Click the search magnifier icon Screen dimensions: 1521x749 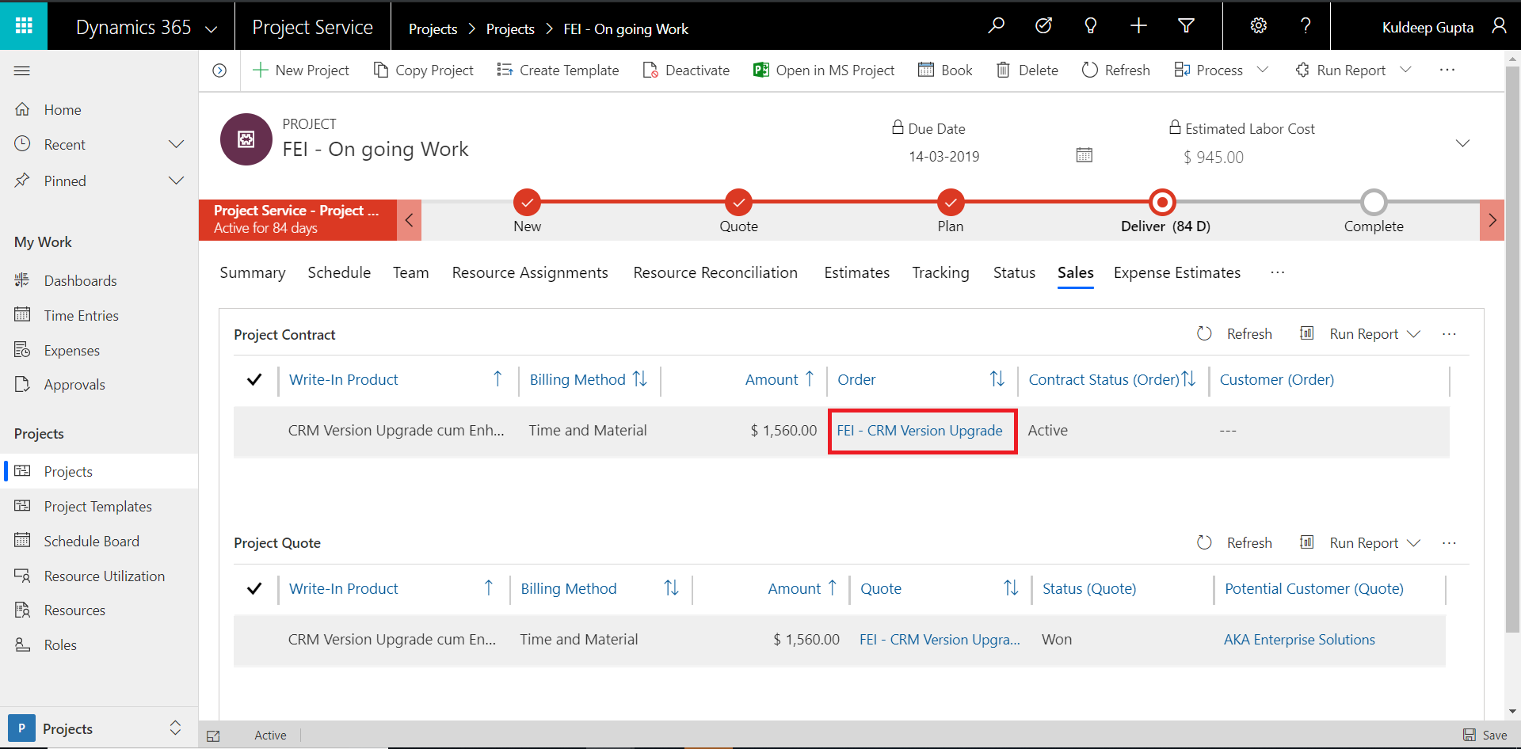[997, 26]
